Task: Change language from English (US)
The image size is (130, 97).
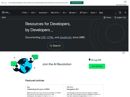Action: [120, 18]
